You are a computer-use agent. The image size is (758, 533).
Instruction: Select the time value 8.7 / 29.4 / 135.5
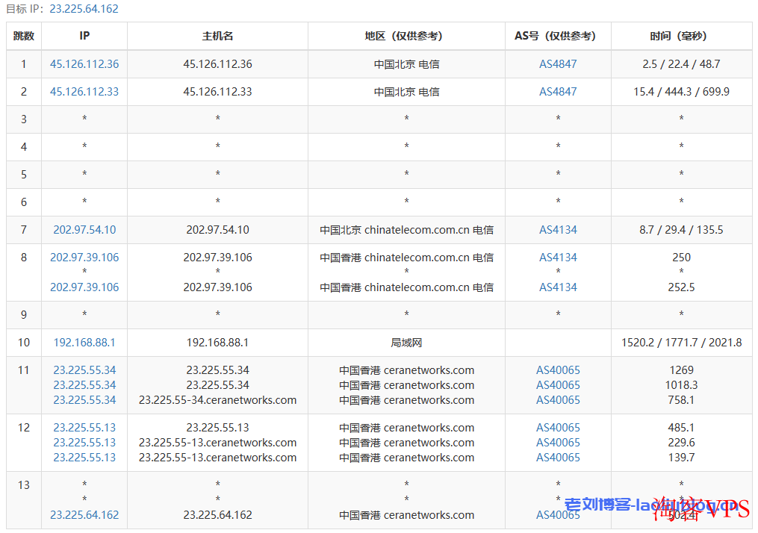(681, 229)
